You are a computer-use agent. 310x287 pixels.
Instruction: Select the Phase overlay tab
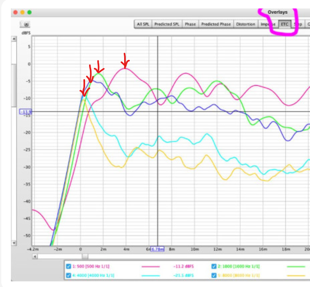[190, 24]
